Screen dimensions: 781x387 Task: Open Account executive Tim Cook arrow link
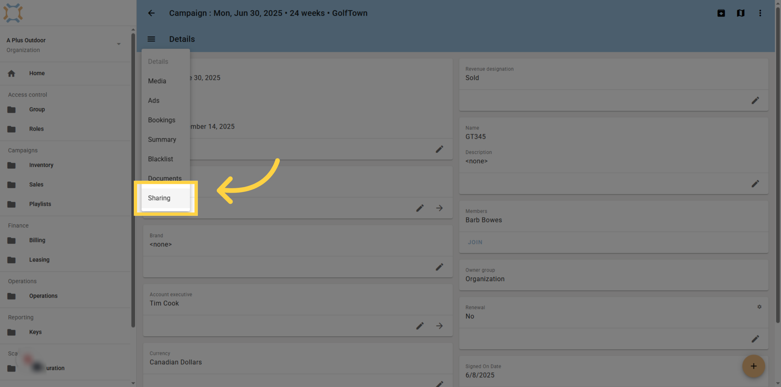(x=439, y=326)
